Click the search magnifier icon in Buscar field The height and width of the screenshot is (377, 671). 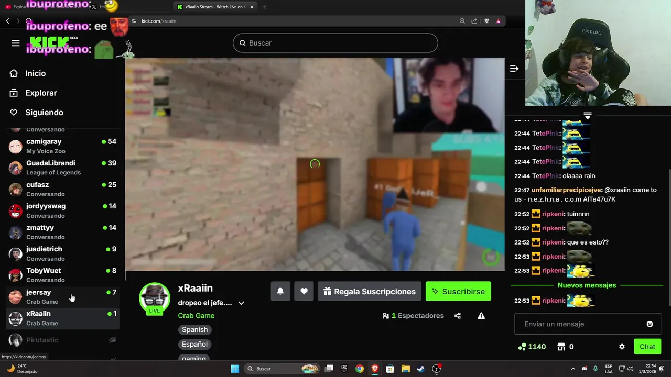(243, 43)
